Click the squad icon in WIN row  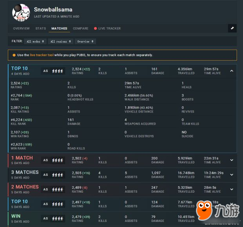58,219
